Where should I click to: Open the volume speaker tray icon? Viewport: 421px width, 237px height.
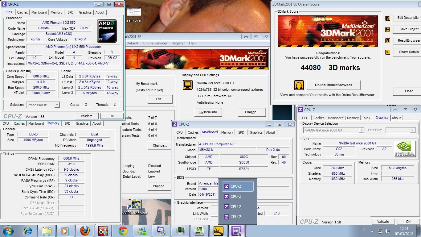coord(387,231)
